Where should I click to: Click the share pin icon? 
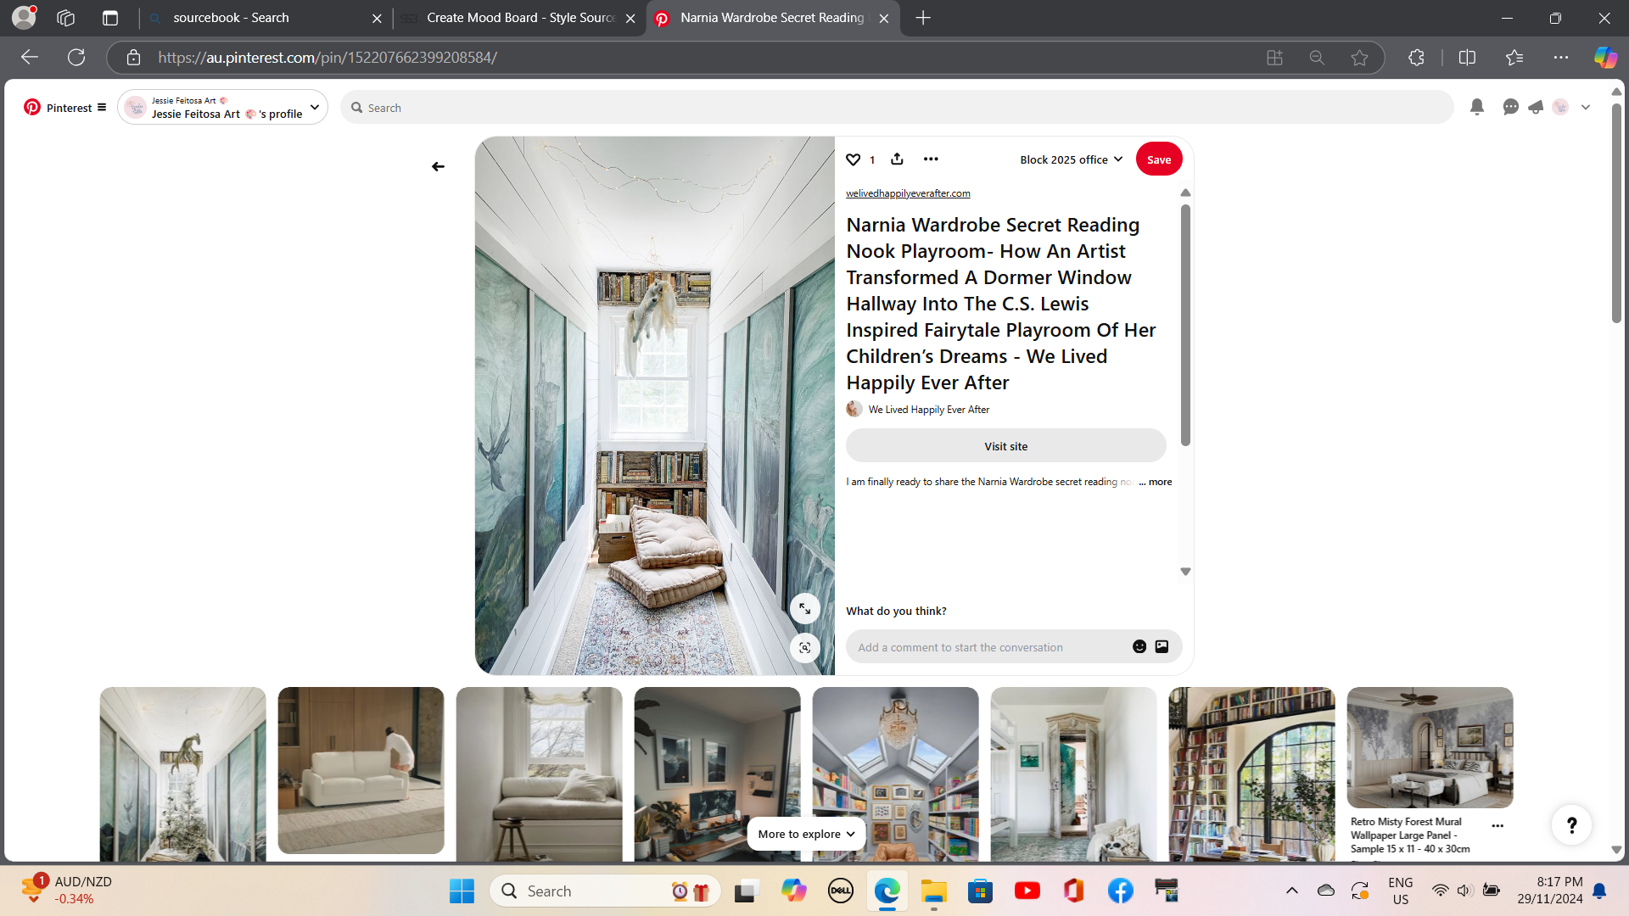click(897, 159)
